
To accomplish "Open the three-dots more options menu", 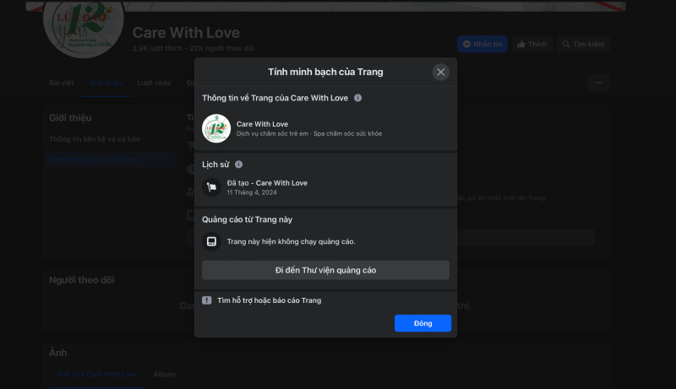I will pyautogui.click(x=598, y=83).
